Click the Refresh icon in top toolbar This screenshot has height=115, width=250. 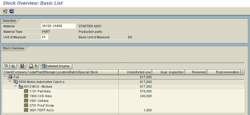click(11, 11)
